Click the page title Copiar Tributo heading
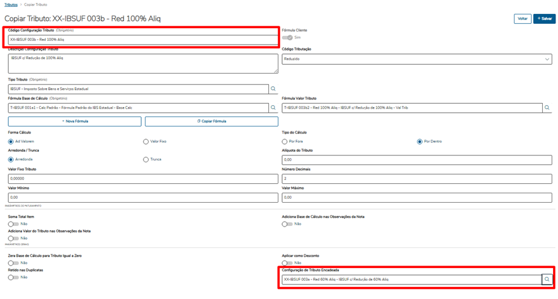 (83, 18)
